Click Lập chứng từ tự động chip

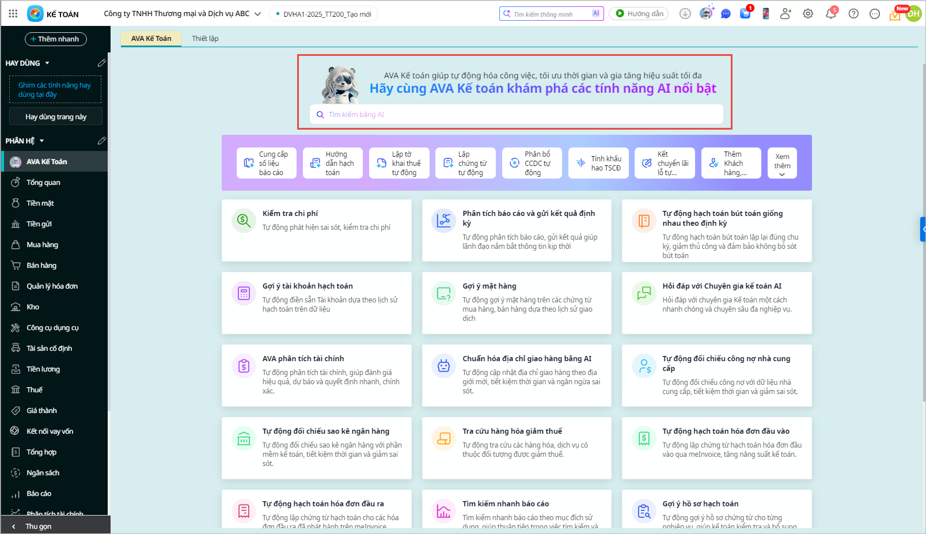pos(465,163)
